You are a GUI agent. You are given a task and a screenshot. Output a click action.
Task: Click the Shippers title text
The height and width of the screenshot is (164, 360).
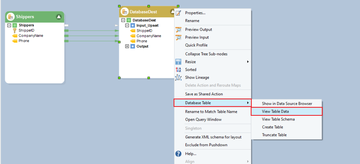25,17
